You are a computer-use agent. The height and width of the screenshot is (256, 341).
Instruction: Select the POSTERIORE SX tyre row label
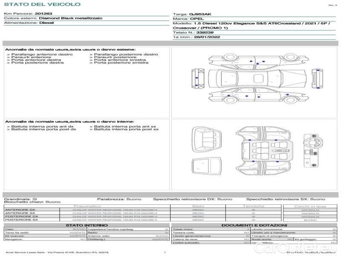[21, 220]
